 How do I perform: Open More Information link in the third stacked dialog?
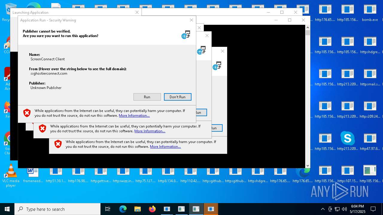tap(165, 147)
